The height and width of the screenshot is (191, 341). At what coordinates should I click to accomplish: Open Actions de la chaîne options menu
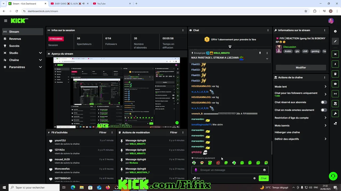[x=324, y=77]
